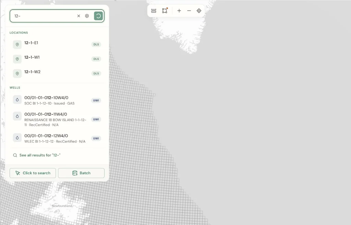The image size is (351, 225).
Task: Click UWI badge for 12W4 well
Action: pyautogui.click(x=96, y=138)
